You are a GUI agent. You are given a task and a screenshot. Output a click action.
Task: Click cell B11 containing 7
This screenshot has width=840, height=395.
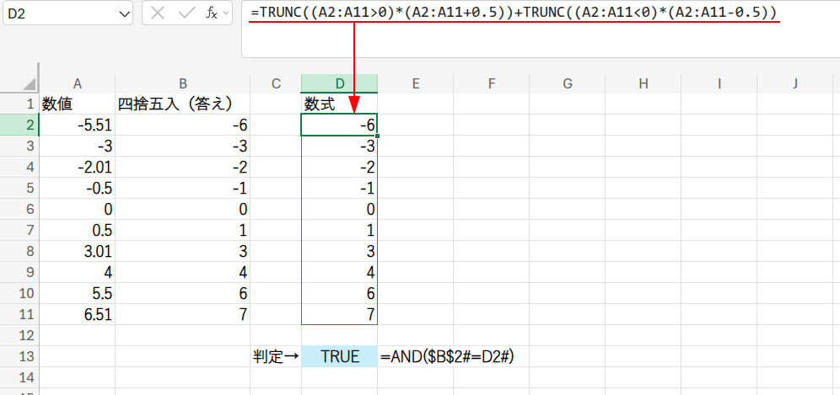(182, 314)
